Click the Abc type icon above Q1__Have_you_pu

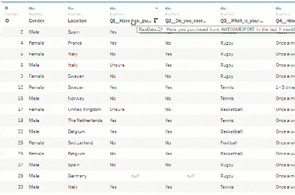[113, 8]
